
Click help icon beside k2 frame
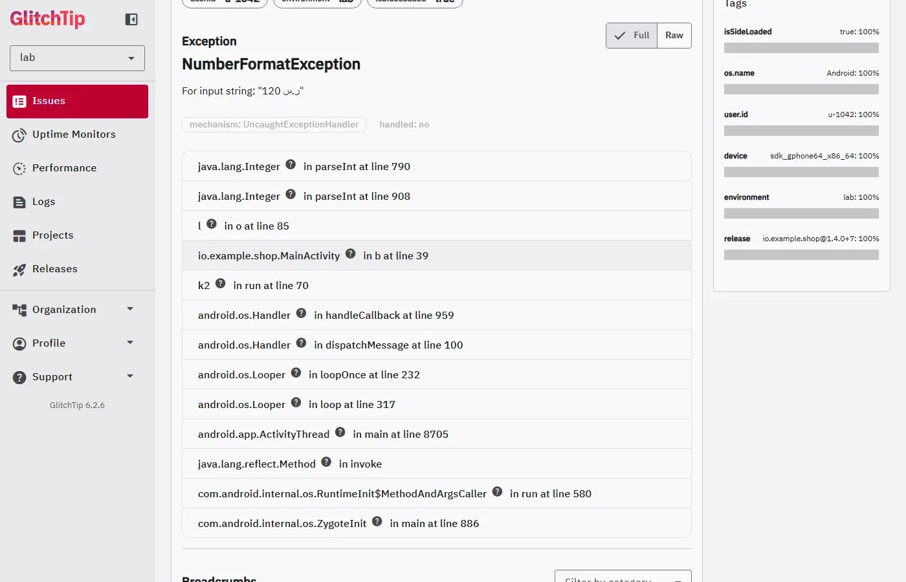220,283
